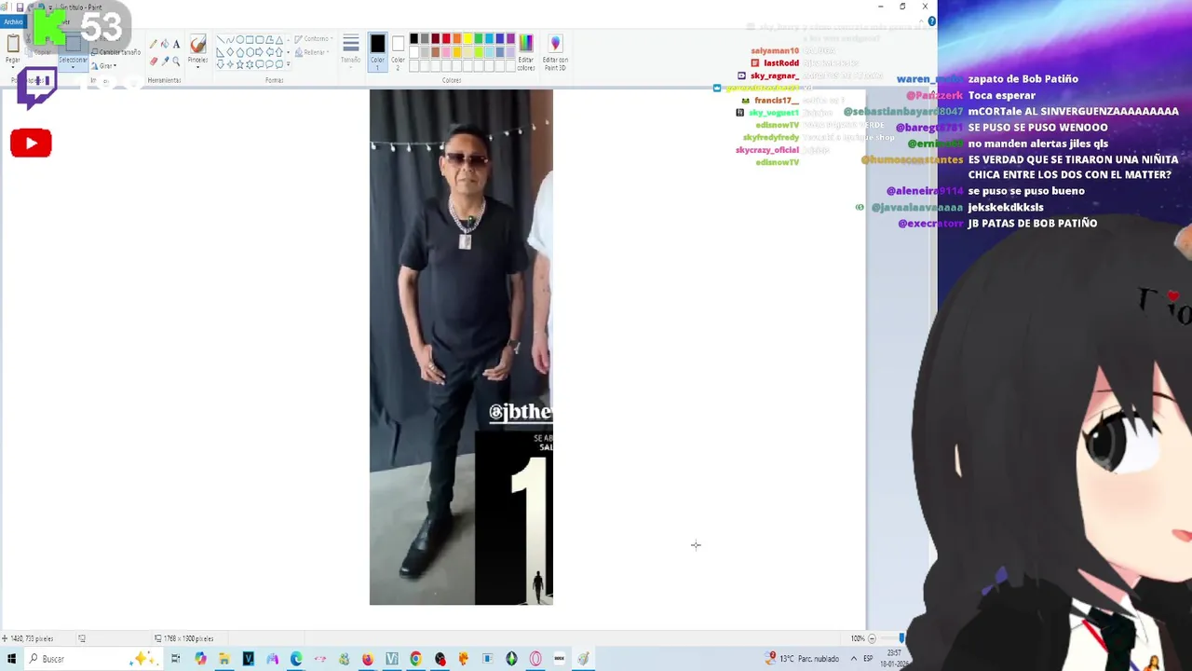Open the Girar rotate dropdown

click(104, 66)
